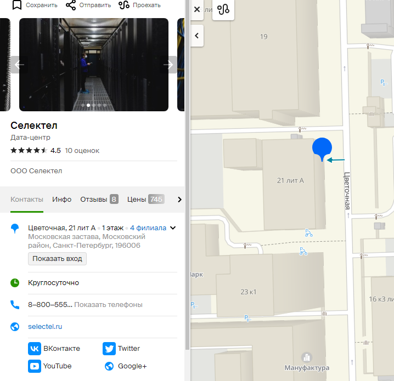Show previous photo in the gallery
The image size is (394, 381).
(x=19, y=65)
